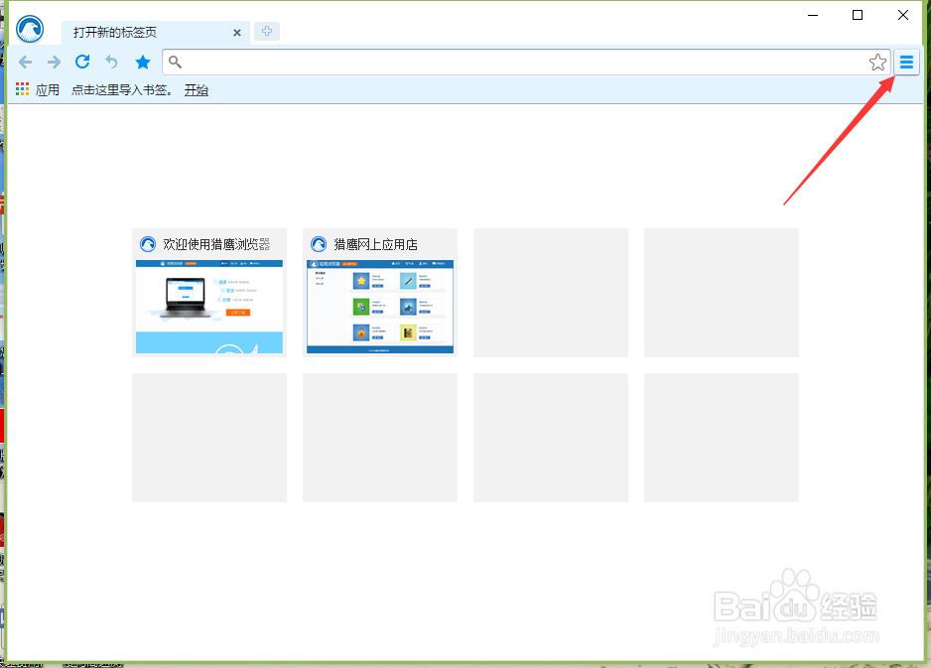This screenshot has height=668, width=931.
Task: Open the 应用 apps grid icon
Action: (x=21, y=88)
